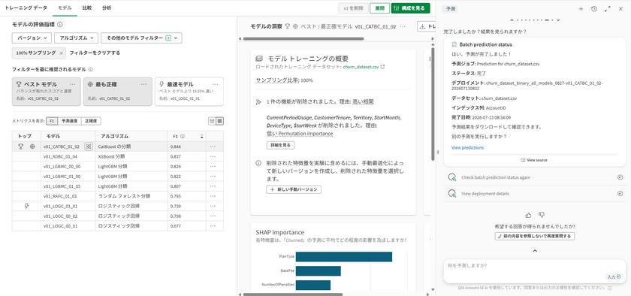Click external link icon beside churn_dataset.csv
Image resolution: width=631 pixels, height=296 pixels.
coord(382,67)
